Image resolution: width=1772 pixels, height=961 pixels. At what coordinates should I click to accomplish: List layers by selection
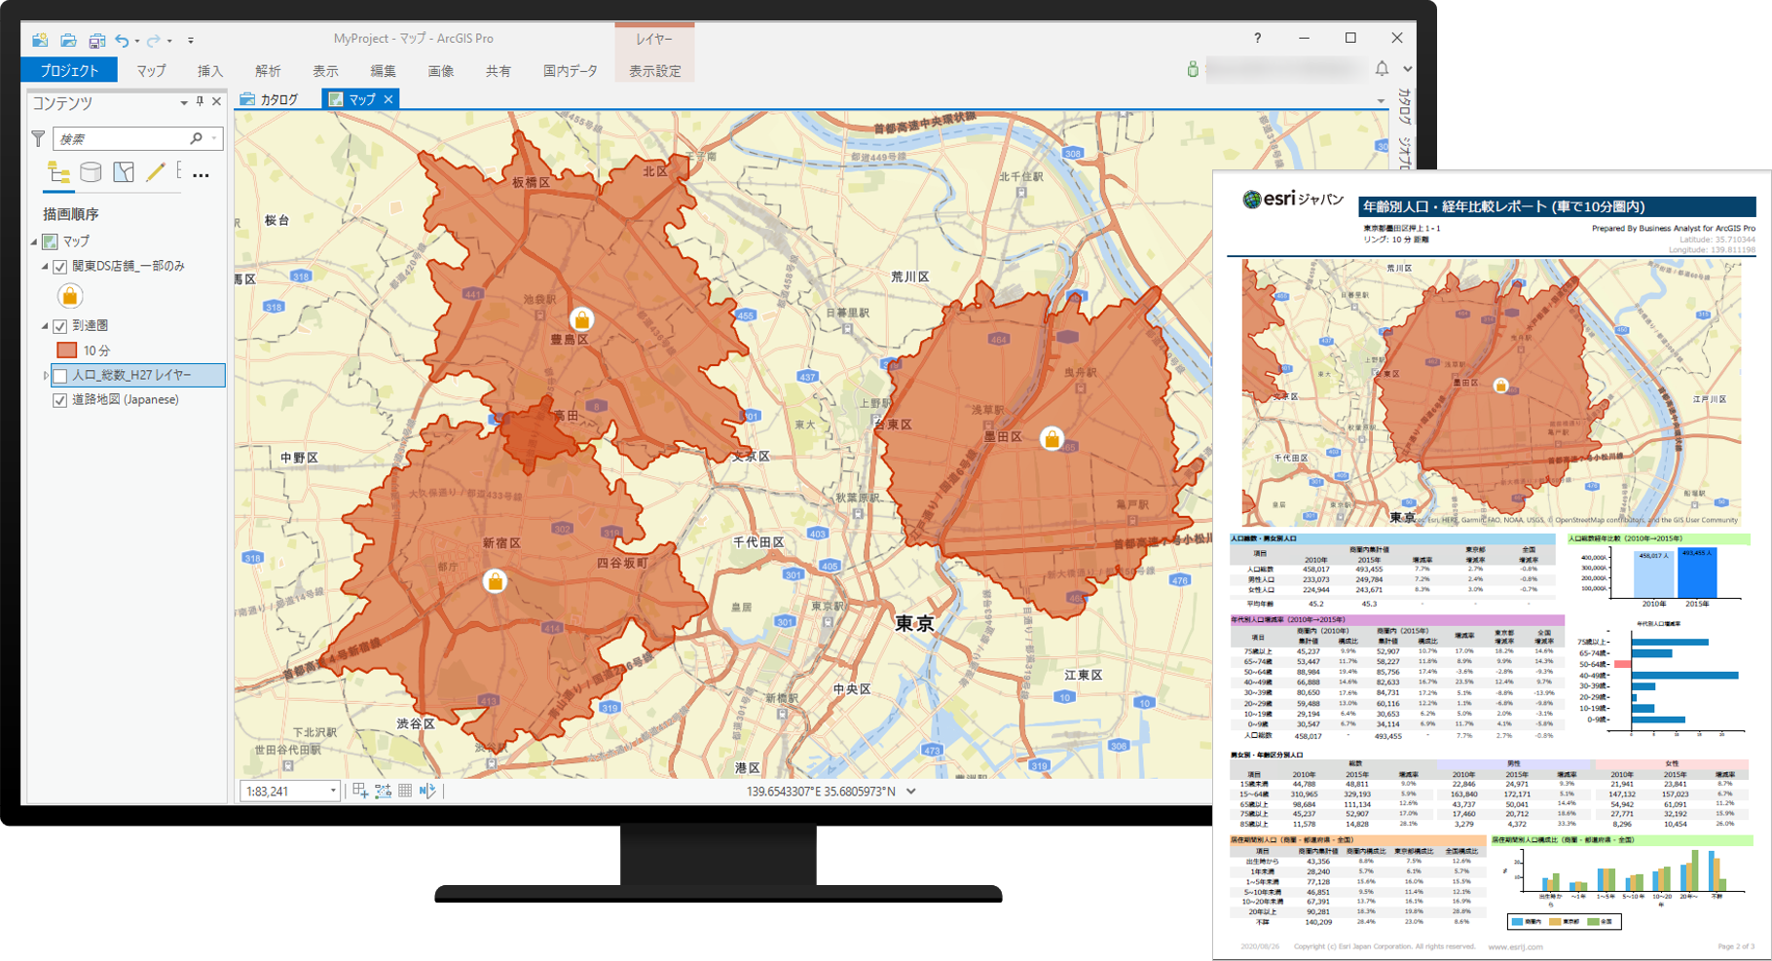(x=124, y=172)
